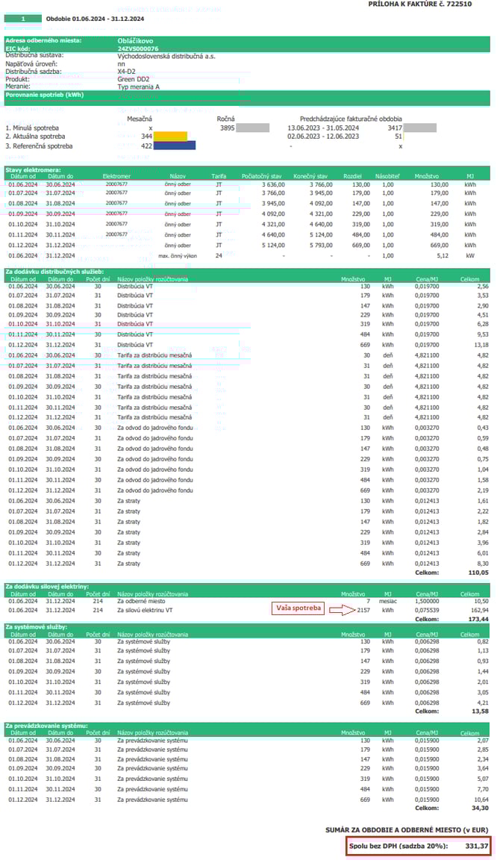500x863 pixels.
Task: Select the unit price '1,500000'
Action: pos(427,601)
